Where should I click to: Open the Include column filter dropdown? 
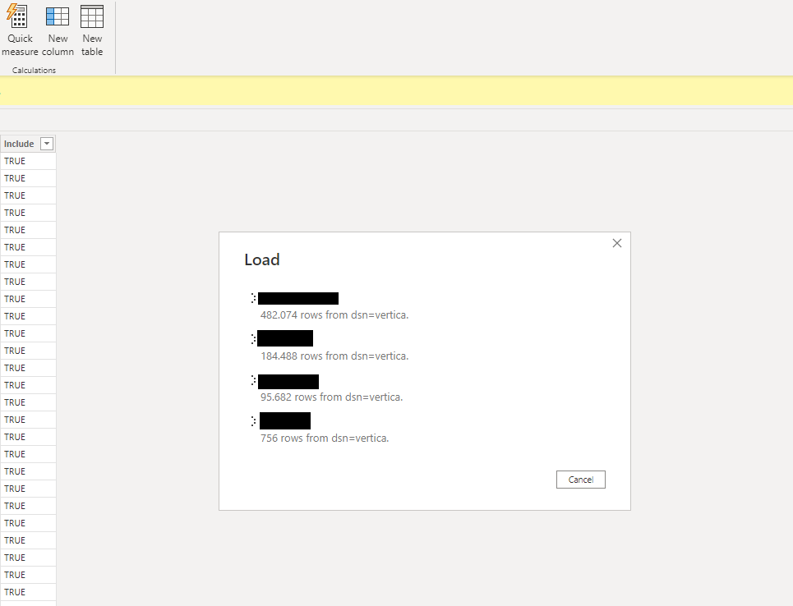point(47,144)
